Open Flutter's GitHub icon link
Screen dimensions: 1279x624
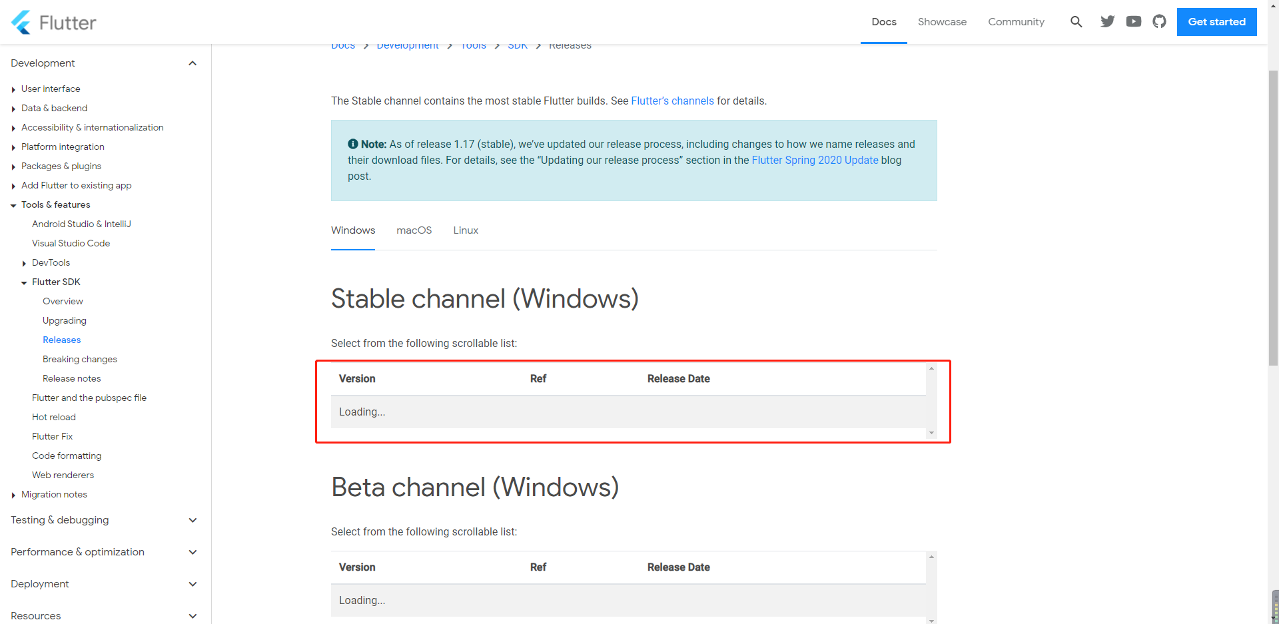(x=1159, y=22)
